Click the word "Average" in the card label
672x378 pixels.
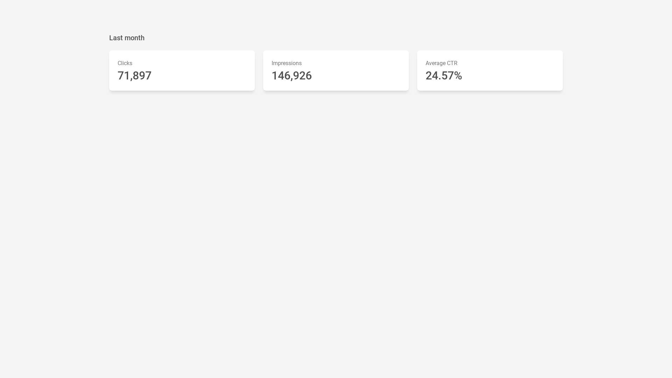click(435, 63)
